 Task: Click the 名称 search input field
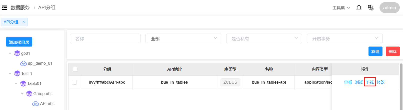pyautogui.click(x=105, y=39)
